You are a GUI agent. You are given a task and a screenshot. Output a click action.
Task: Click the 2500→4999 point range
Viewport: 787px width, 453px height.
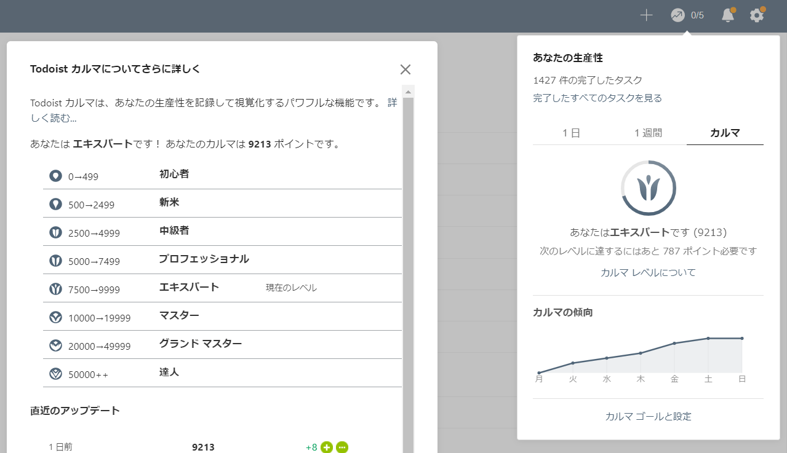[94, 234]
